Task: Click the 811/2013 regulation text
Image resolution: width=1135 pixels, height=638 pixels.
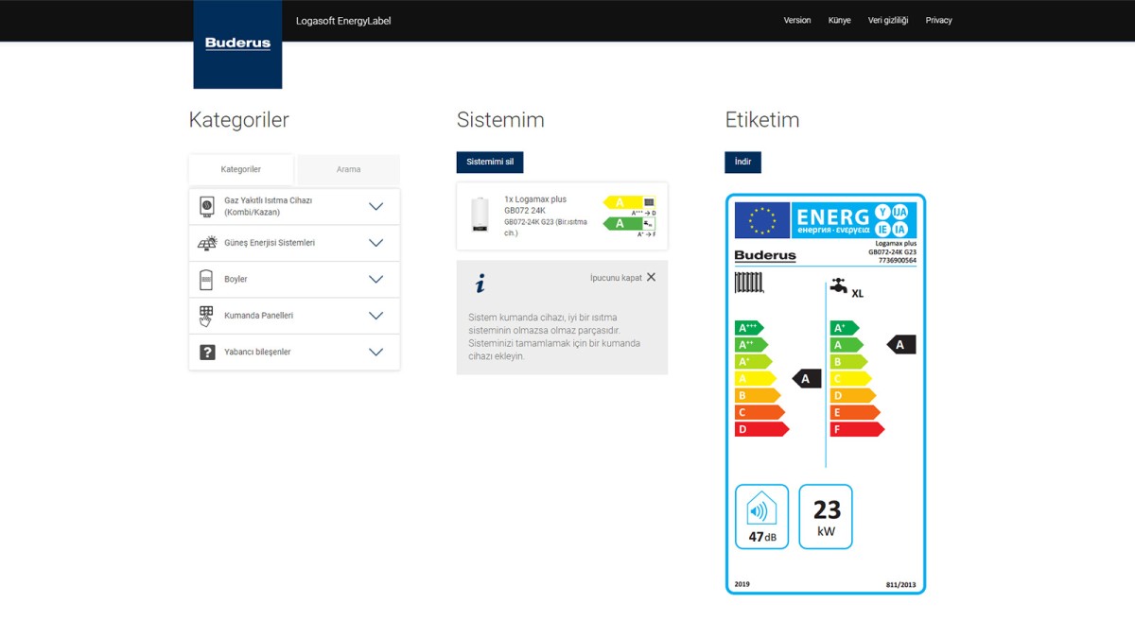Action: click(x=901, y=585)
